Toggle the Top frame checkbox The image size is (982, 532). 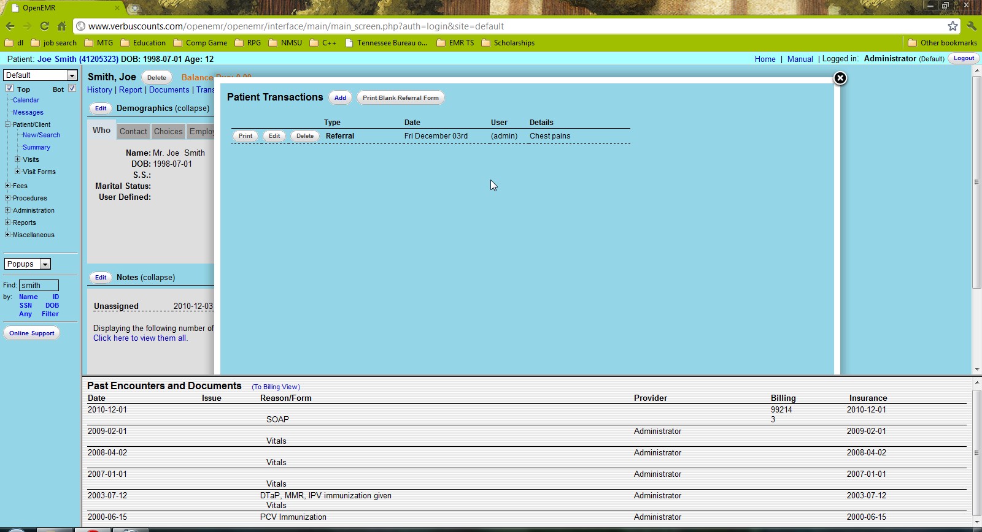pyautogui.click(x=10, y=89)
